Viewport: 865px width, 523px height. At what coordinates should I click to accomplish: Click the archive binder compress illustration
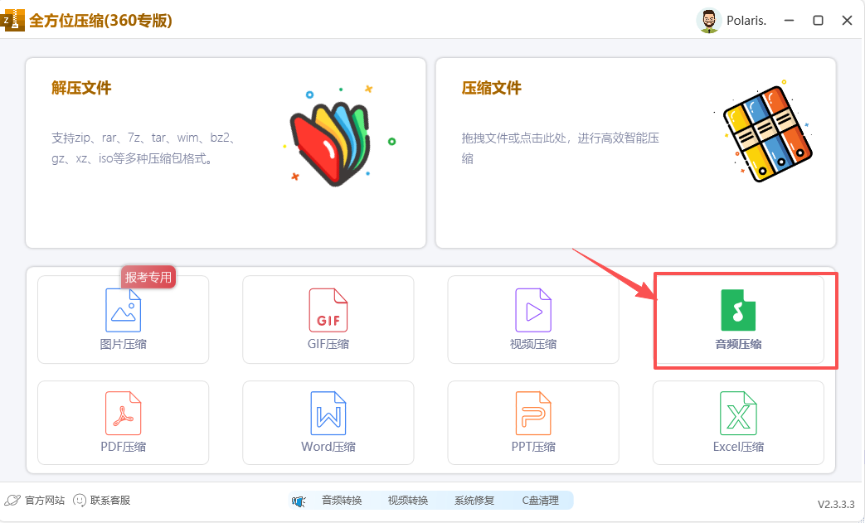[x=765, y=133]
